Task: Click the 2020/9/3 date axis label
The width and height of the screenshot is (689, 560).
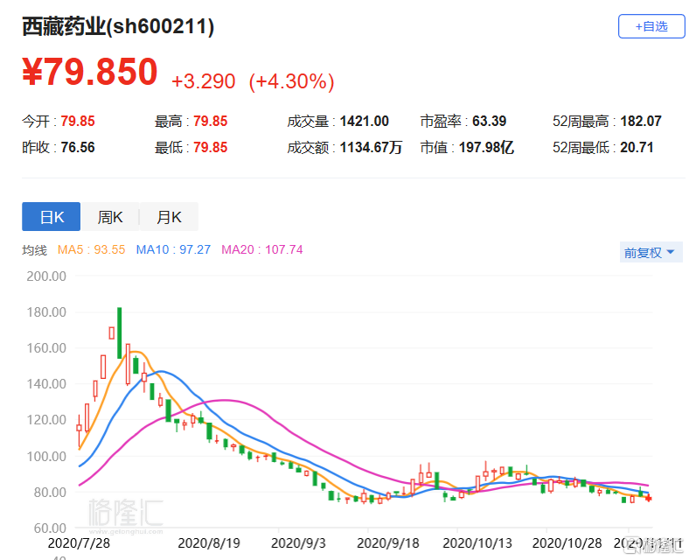Action: (298, 543)
